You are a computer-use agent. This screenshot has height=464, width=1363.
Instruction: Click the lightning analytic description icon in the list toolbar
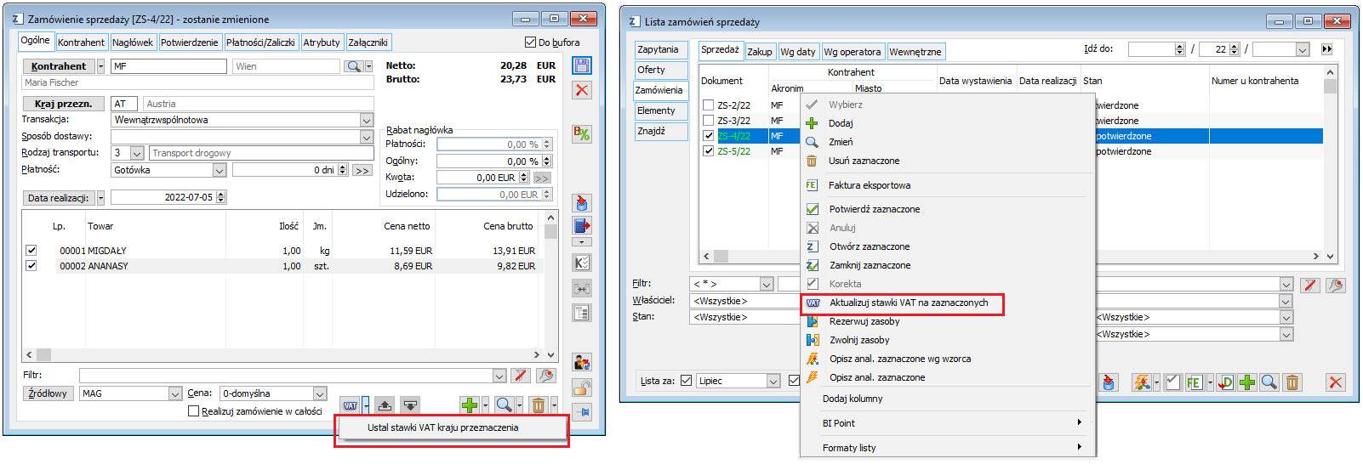[1142, 382]
